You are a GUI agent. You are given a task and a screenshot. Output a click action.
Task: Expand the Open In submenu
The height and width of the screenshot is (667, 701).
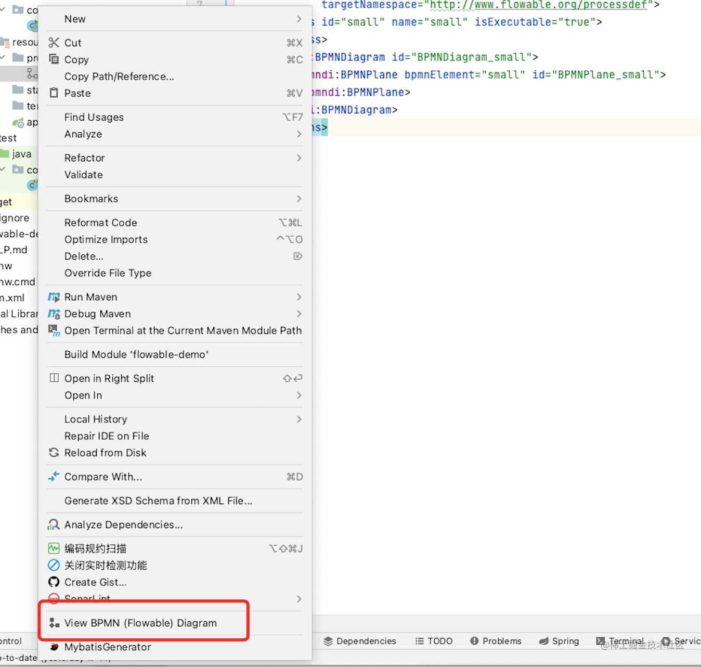click(x=83, y=395)
